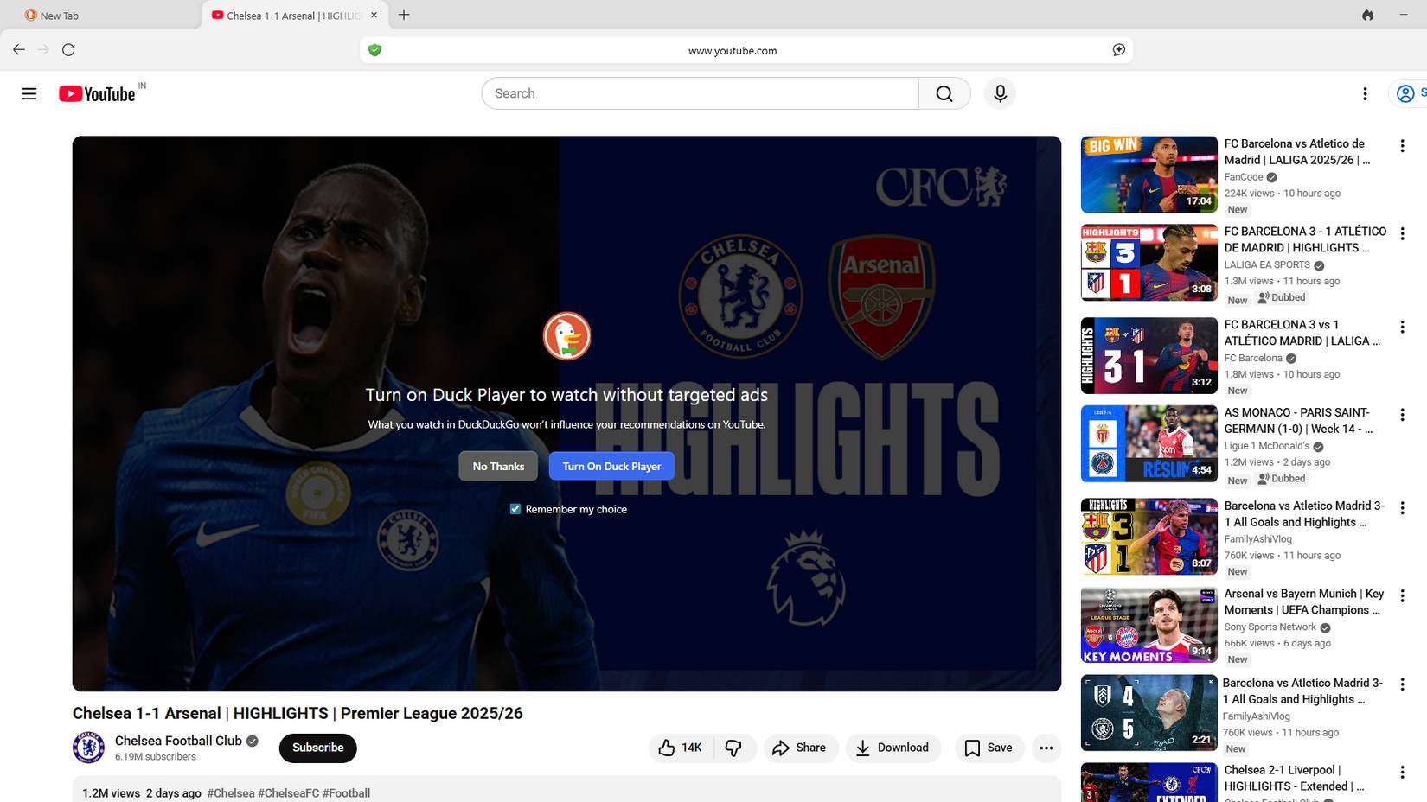Open more actions menu below the video

[1046, 748]
